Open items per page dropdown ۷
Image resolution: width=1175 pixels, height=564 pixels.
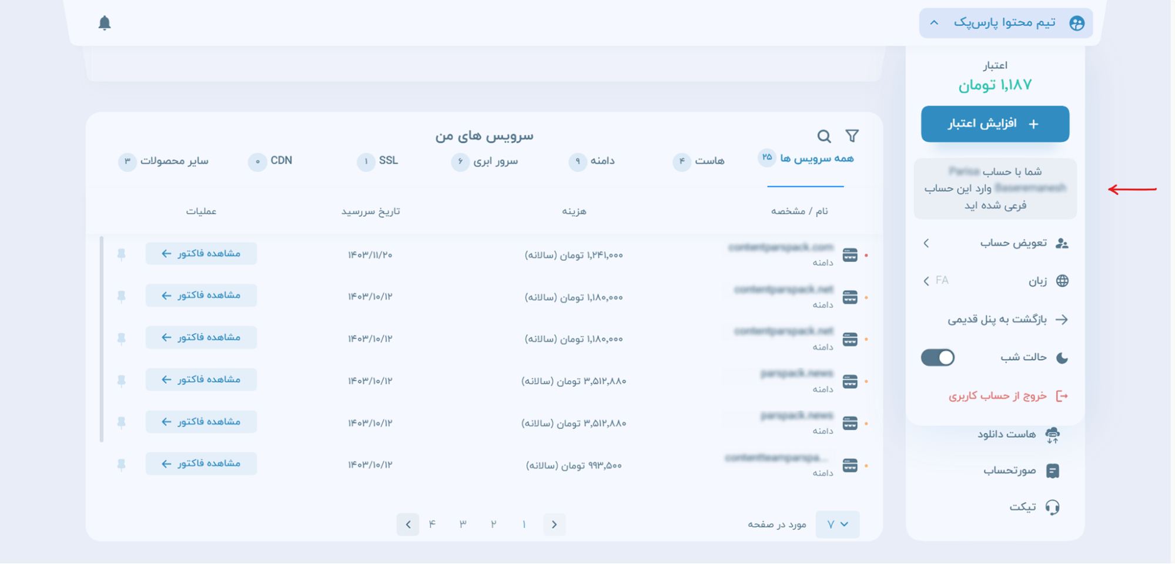[837, 524]
